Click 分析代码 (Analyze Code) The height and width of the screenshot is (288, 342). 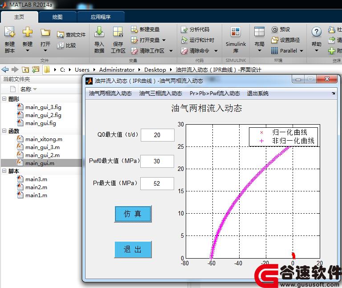coord(195,29)
